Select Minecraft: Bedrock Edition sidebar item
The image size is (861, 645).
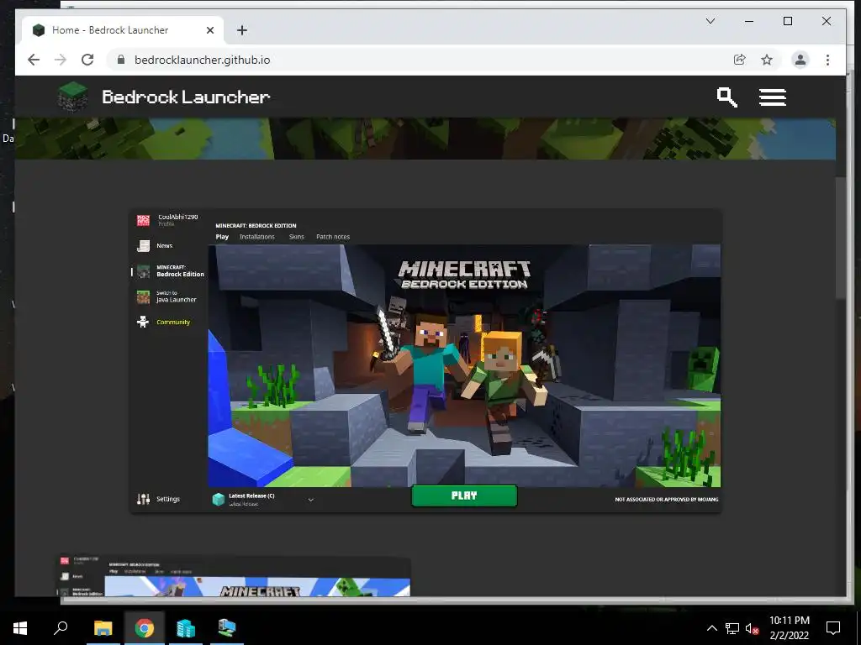pyautogui.click(x=170, y=271)
